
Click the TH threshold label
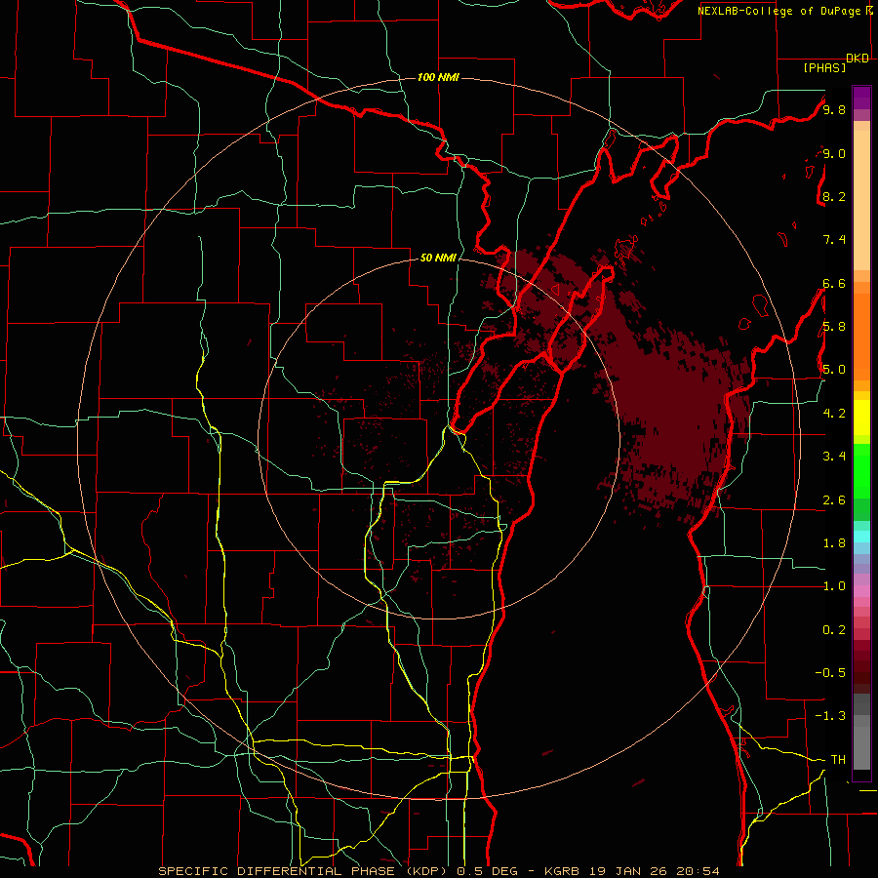click(x=838, y=760)
